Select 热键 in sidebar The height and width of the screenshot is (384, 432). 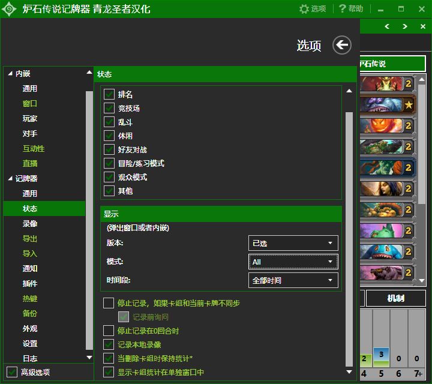(30, 299)
